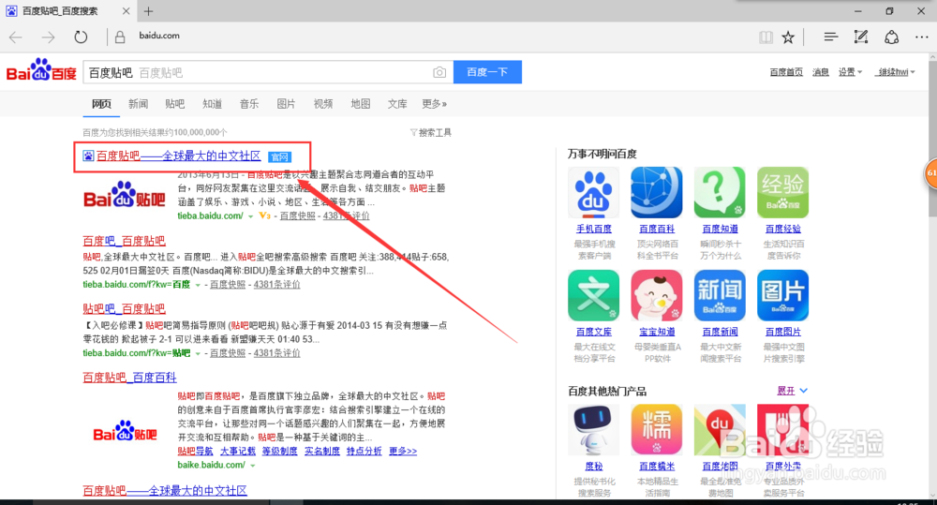Click the address bar lock icon
The width and height of the screenshot is (937, 505).
pyautogui.click(x=120, y=37)
